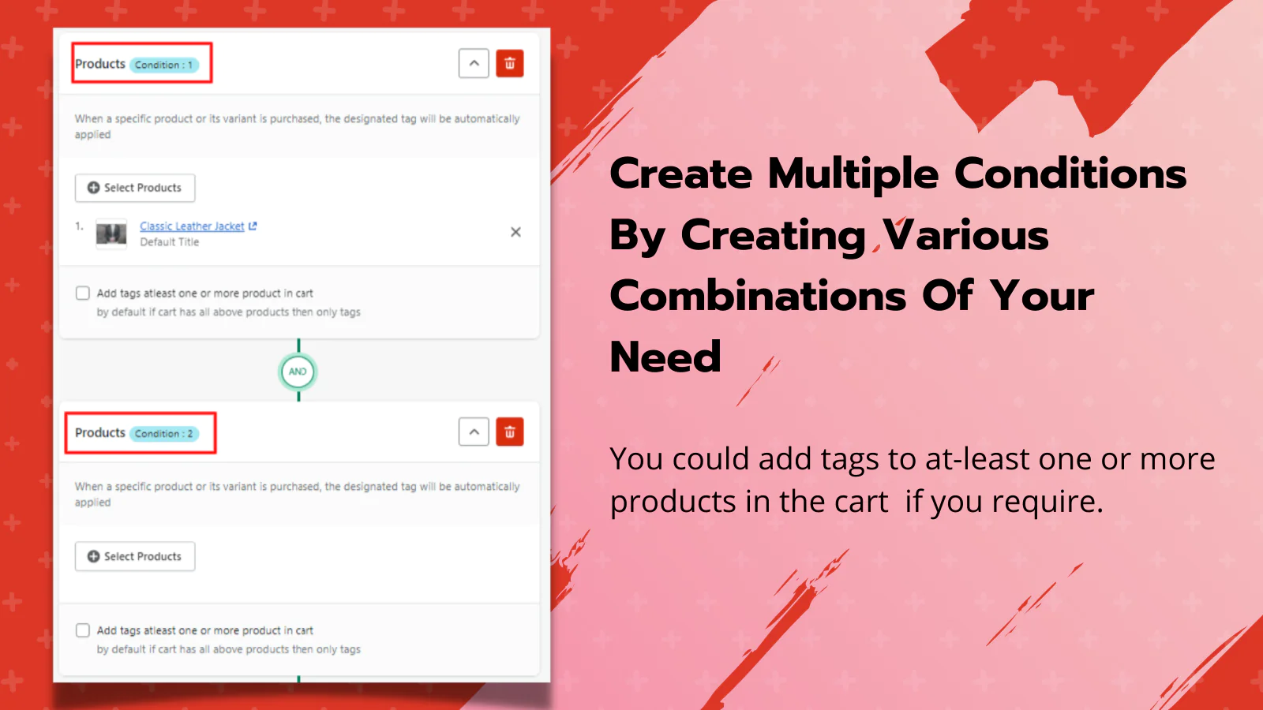Remove Classic Leather Jacket with X icon

[515, 232]
